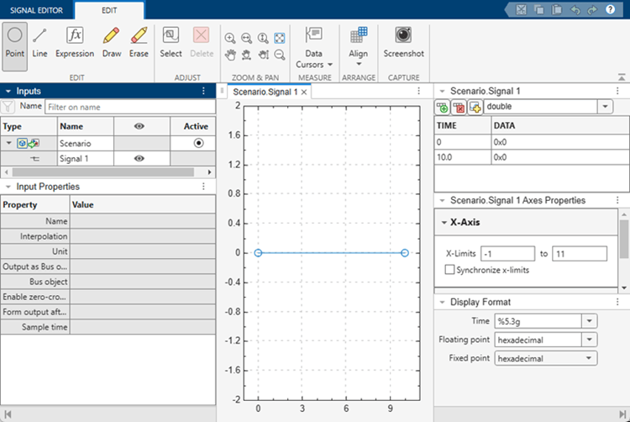This screenshot has height=422, width=630.
Task: Collapse the ribbon toolstrip arrow
Action: point(622,76)
